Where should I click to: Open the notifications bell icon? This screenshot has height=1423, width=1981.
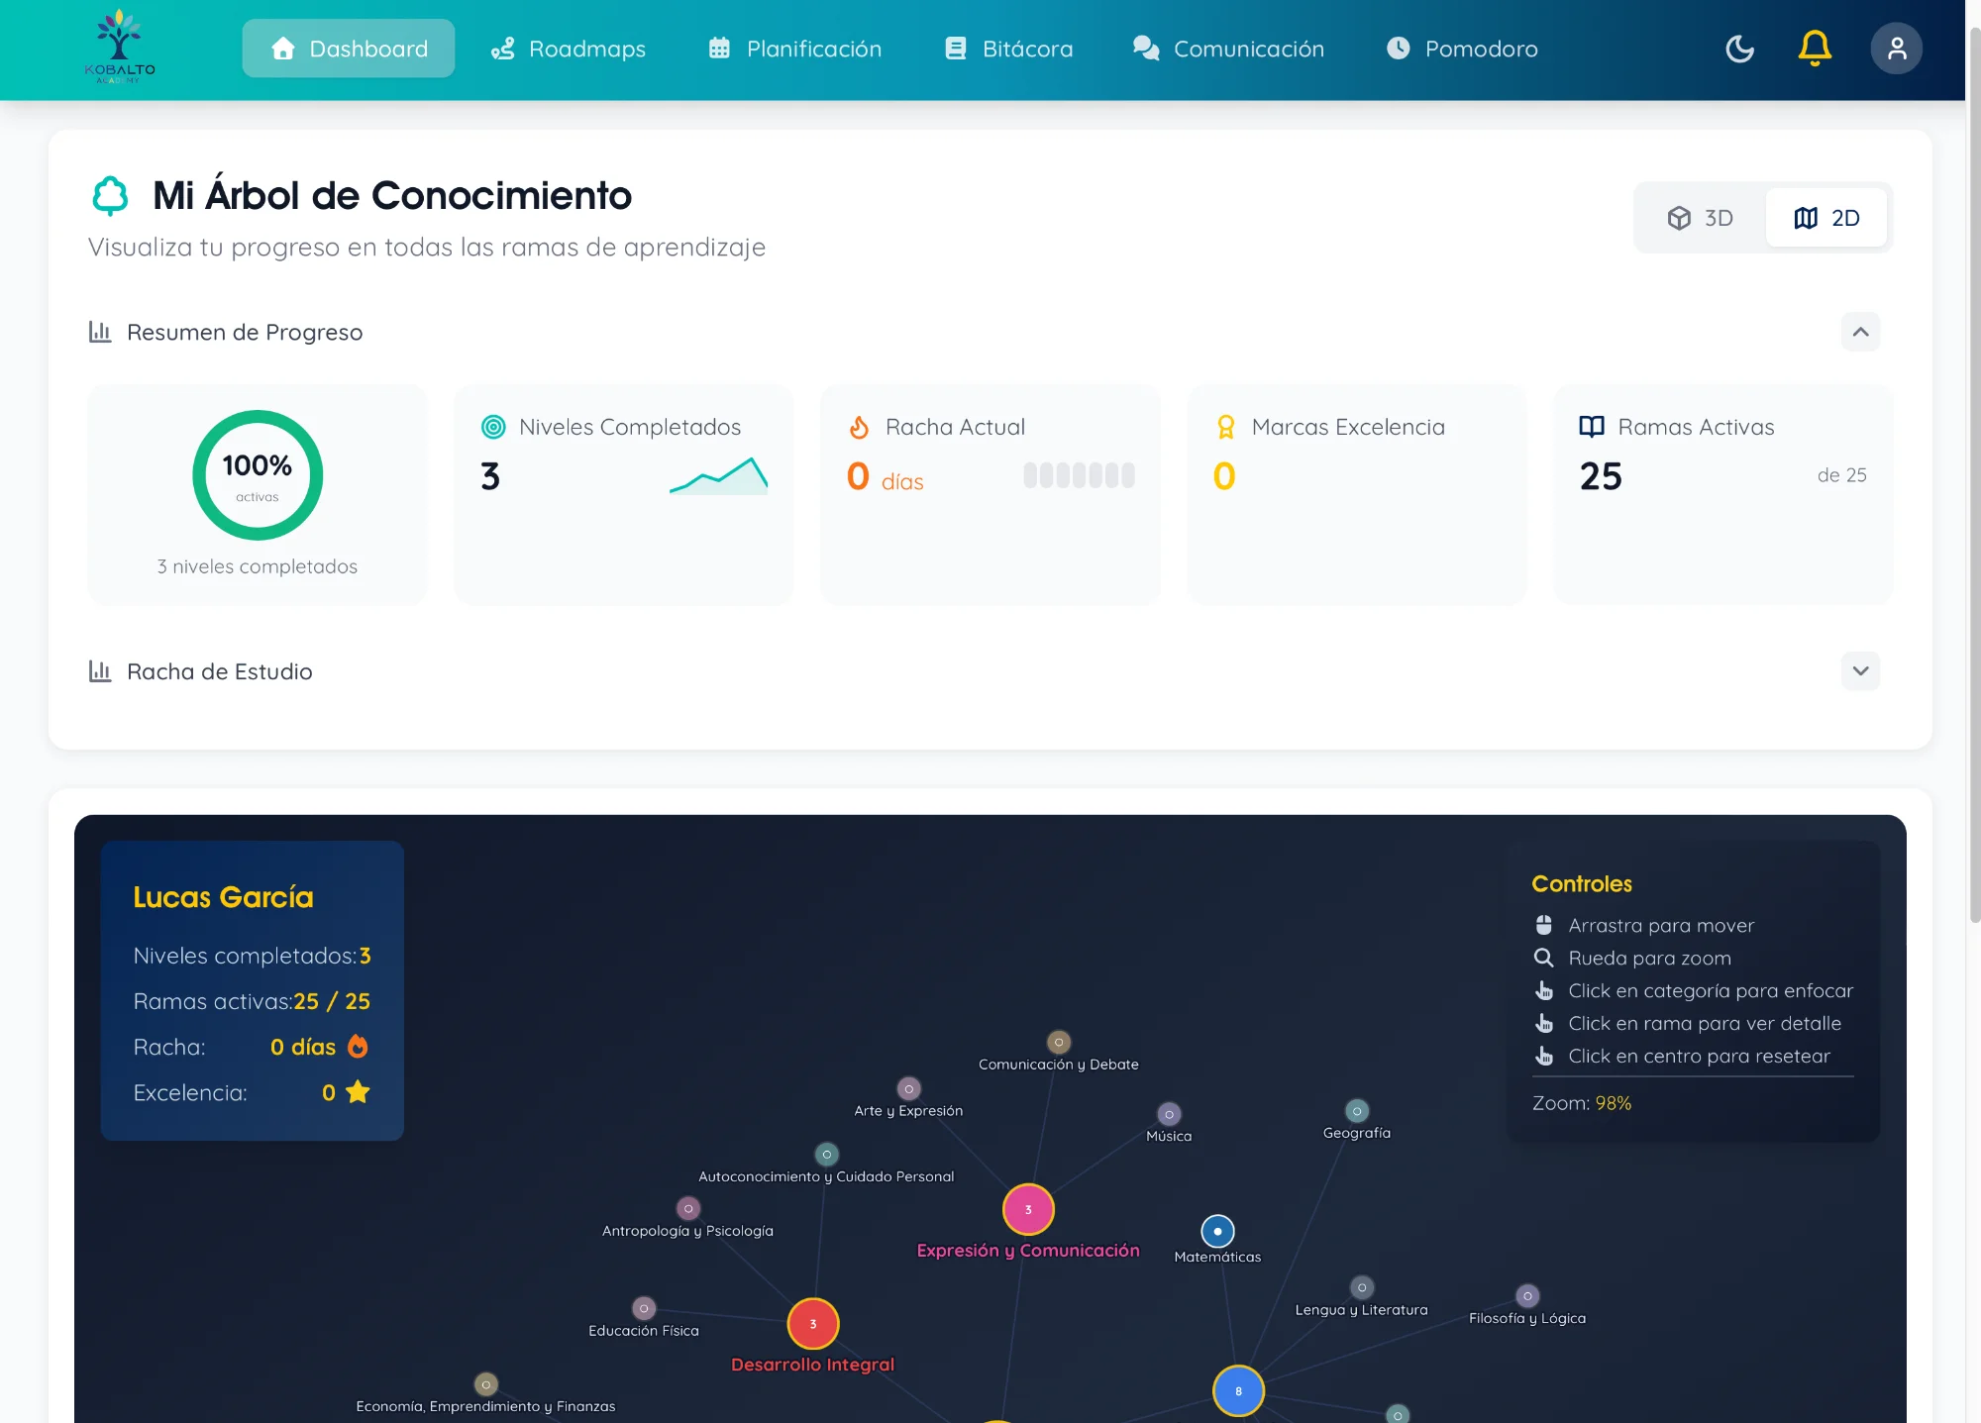(x=1815, y=49)
